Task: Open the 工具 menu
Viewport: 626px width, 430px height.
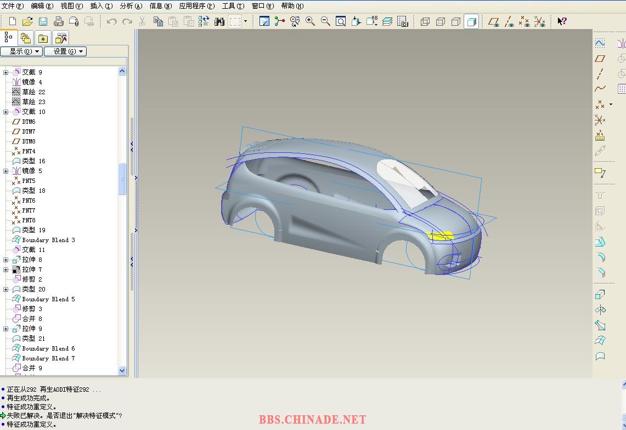Action: [233, 5]
